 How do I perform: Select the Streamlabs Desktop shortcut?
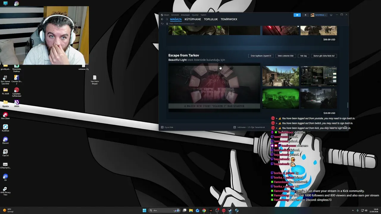click(17, 68)
